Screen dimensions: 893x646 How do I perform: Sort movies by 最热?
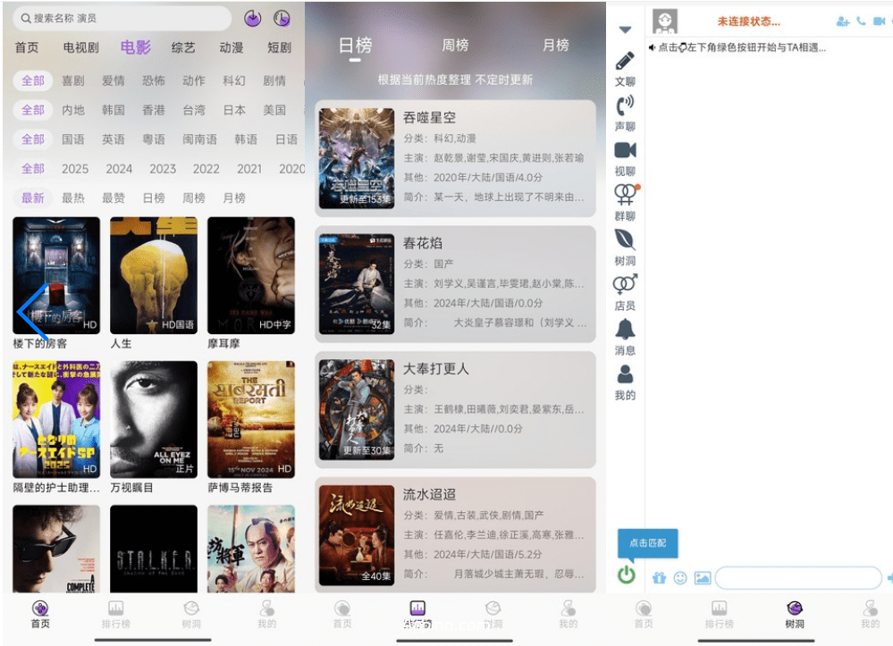click(x=73, y=198)
